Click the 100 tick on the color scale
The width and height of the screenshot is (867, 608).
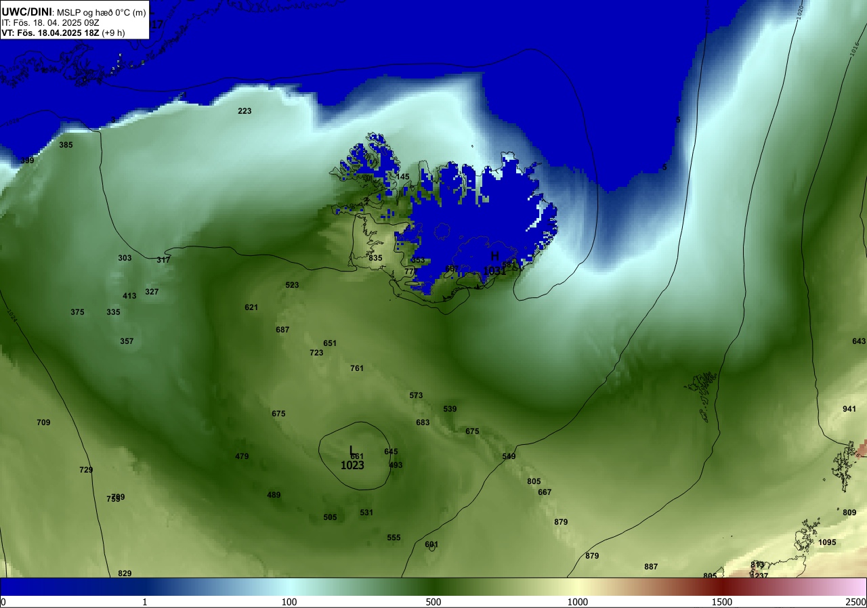[x=289, y=602]
